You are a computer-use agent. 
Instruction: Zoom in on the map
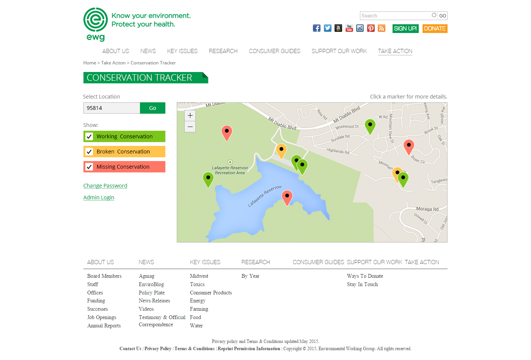[190, 116]
